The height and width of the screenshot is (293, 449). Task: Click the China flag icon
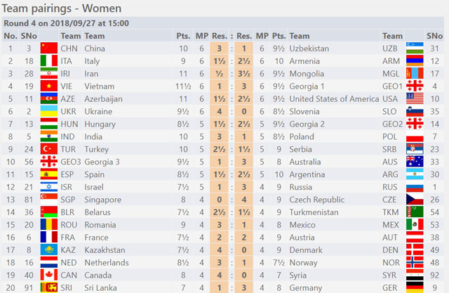(x=48, y=48)
